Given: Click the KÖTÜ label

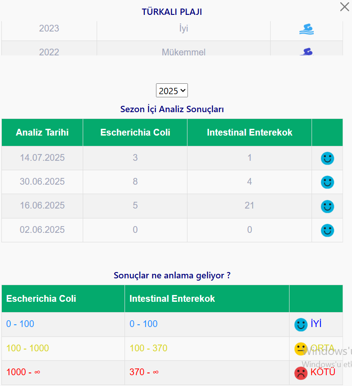Looking at the screenshot, I should point(323,372).
